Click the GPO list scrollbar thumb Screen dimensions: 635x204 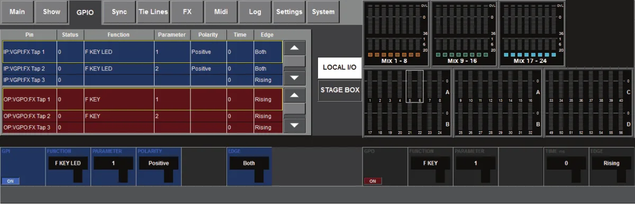[x=295, y=109]
